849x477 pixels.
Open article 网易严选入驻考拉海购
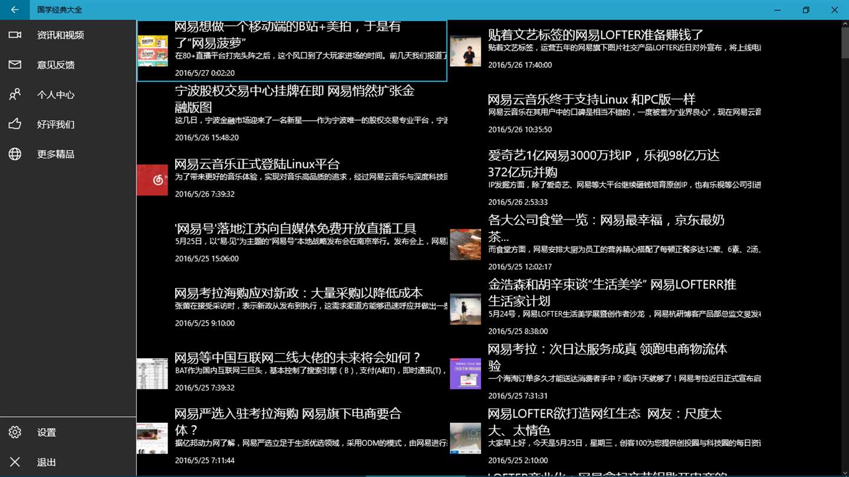292,437
